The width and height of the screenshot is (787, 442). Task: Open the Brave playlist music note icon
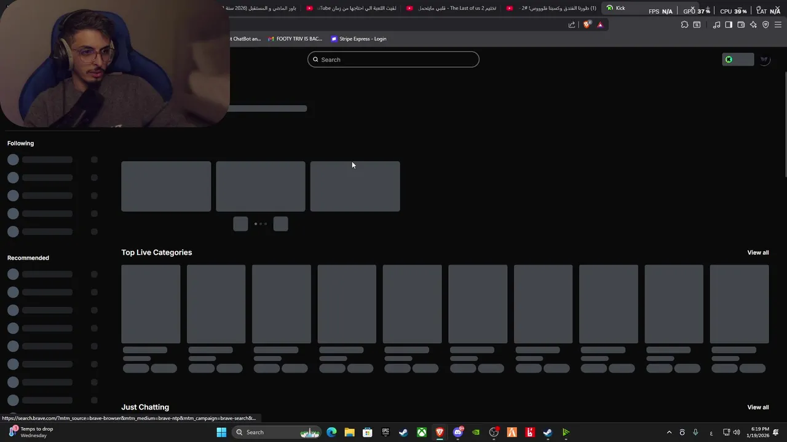pos(716,25)
